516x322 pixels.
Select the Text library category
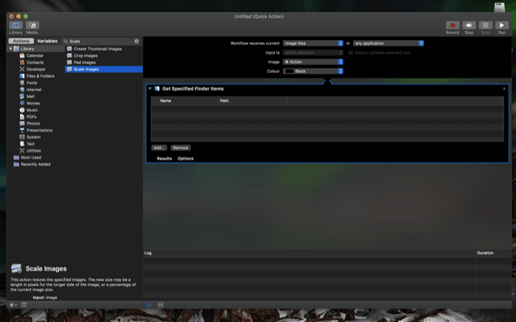click(30, 144)
